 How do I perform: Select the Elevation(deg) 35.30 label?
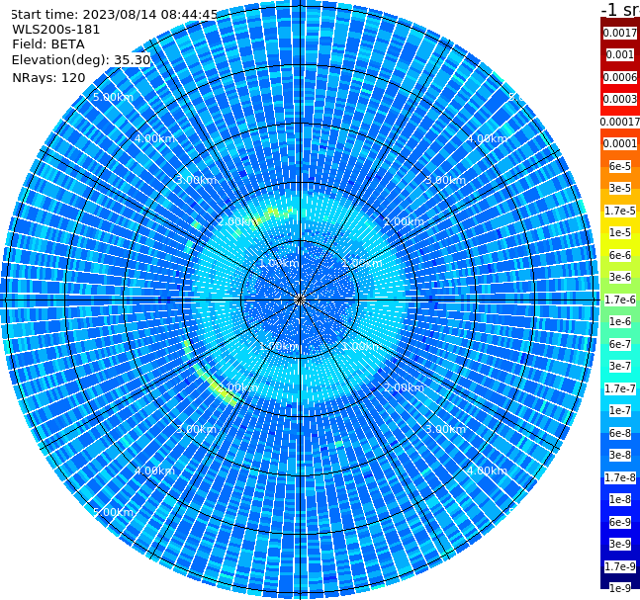[x=81, y=60]
